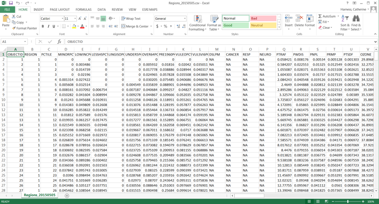Image resolution: width=379 pixels, height=204 pixels.
Task: Expand the formula bar with the chevron
Action: coord(375,42)
